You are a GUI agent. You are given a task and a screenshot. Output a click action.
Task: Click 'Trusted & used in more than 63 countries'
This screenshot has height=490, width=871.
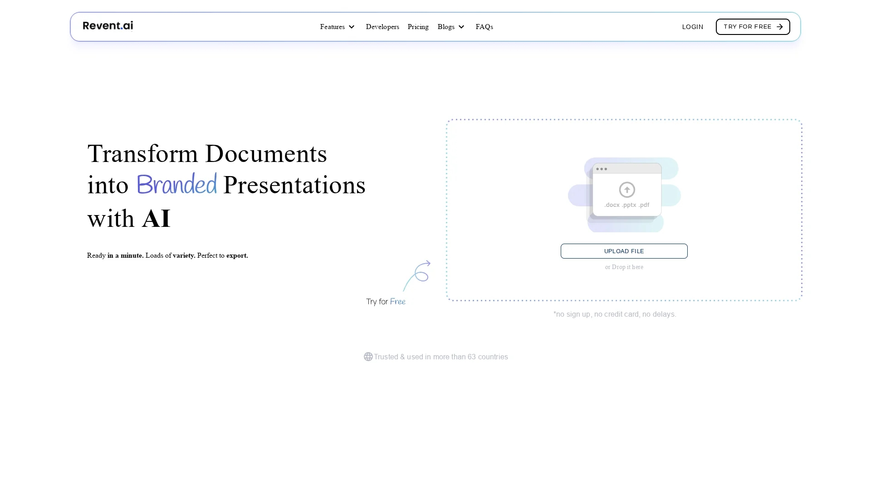pyautogui.click(x=440, y=357)
